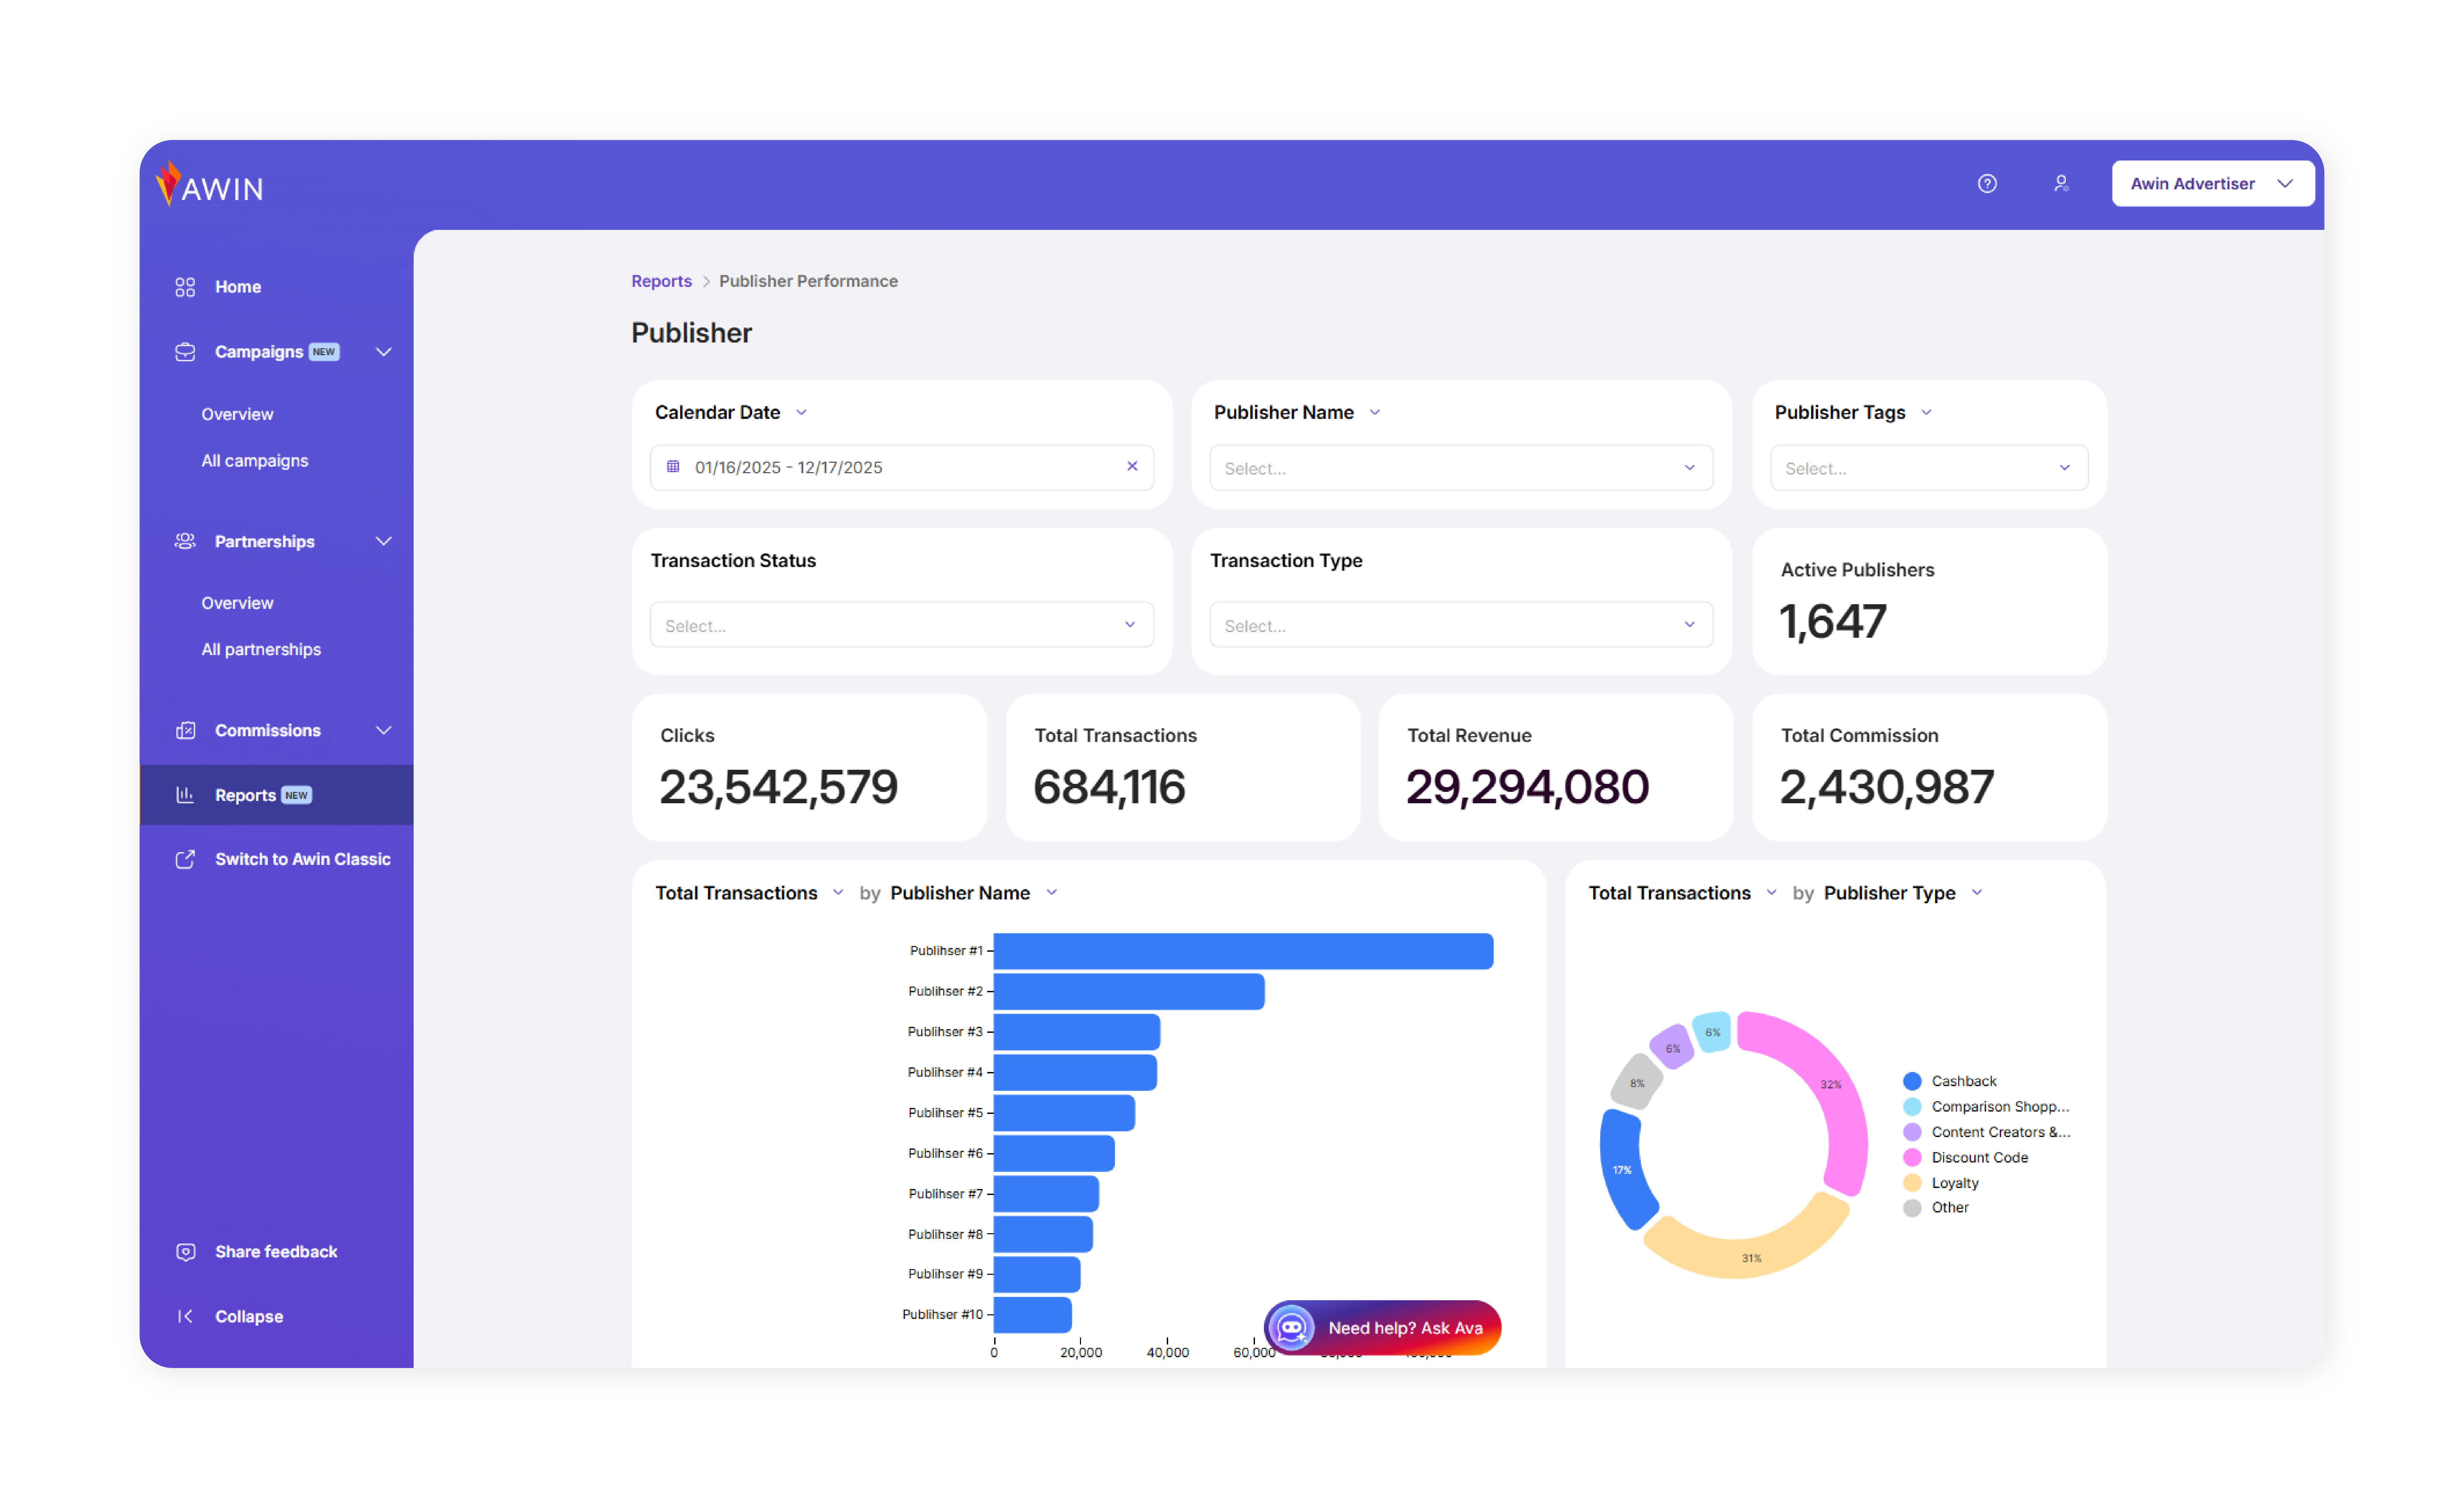The image size is (2464, 1508).
Task: Click the help question mark icon
Action: [x=1987, y=184]
